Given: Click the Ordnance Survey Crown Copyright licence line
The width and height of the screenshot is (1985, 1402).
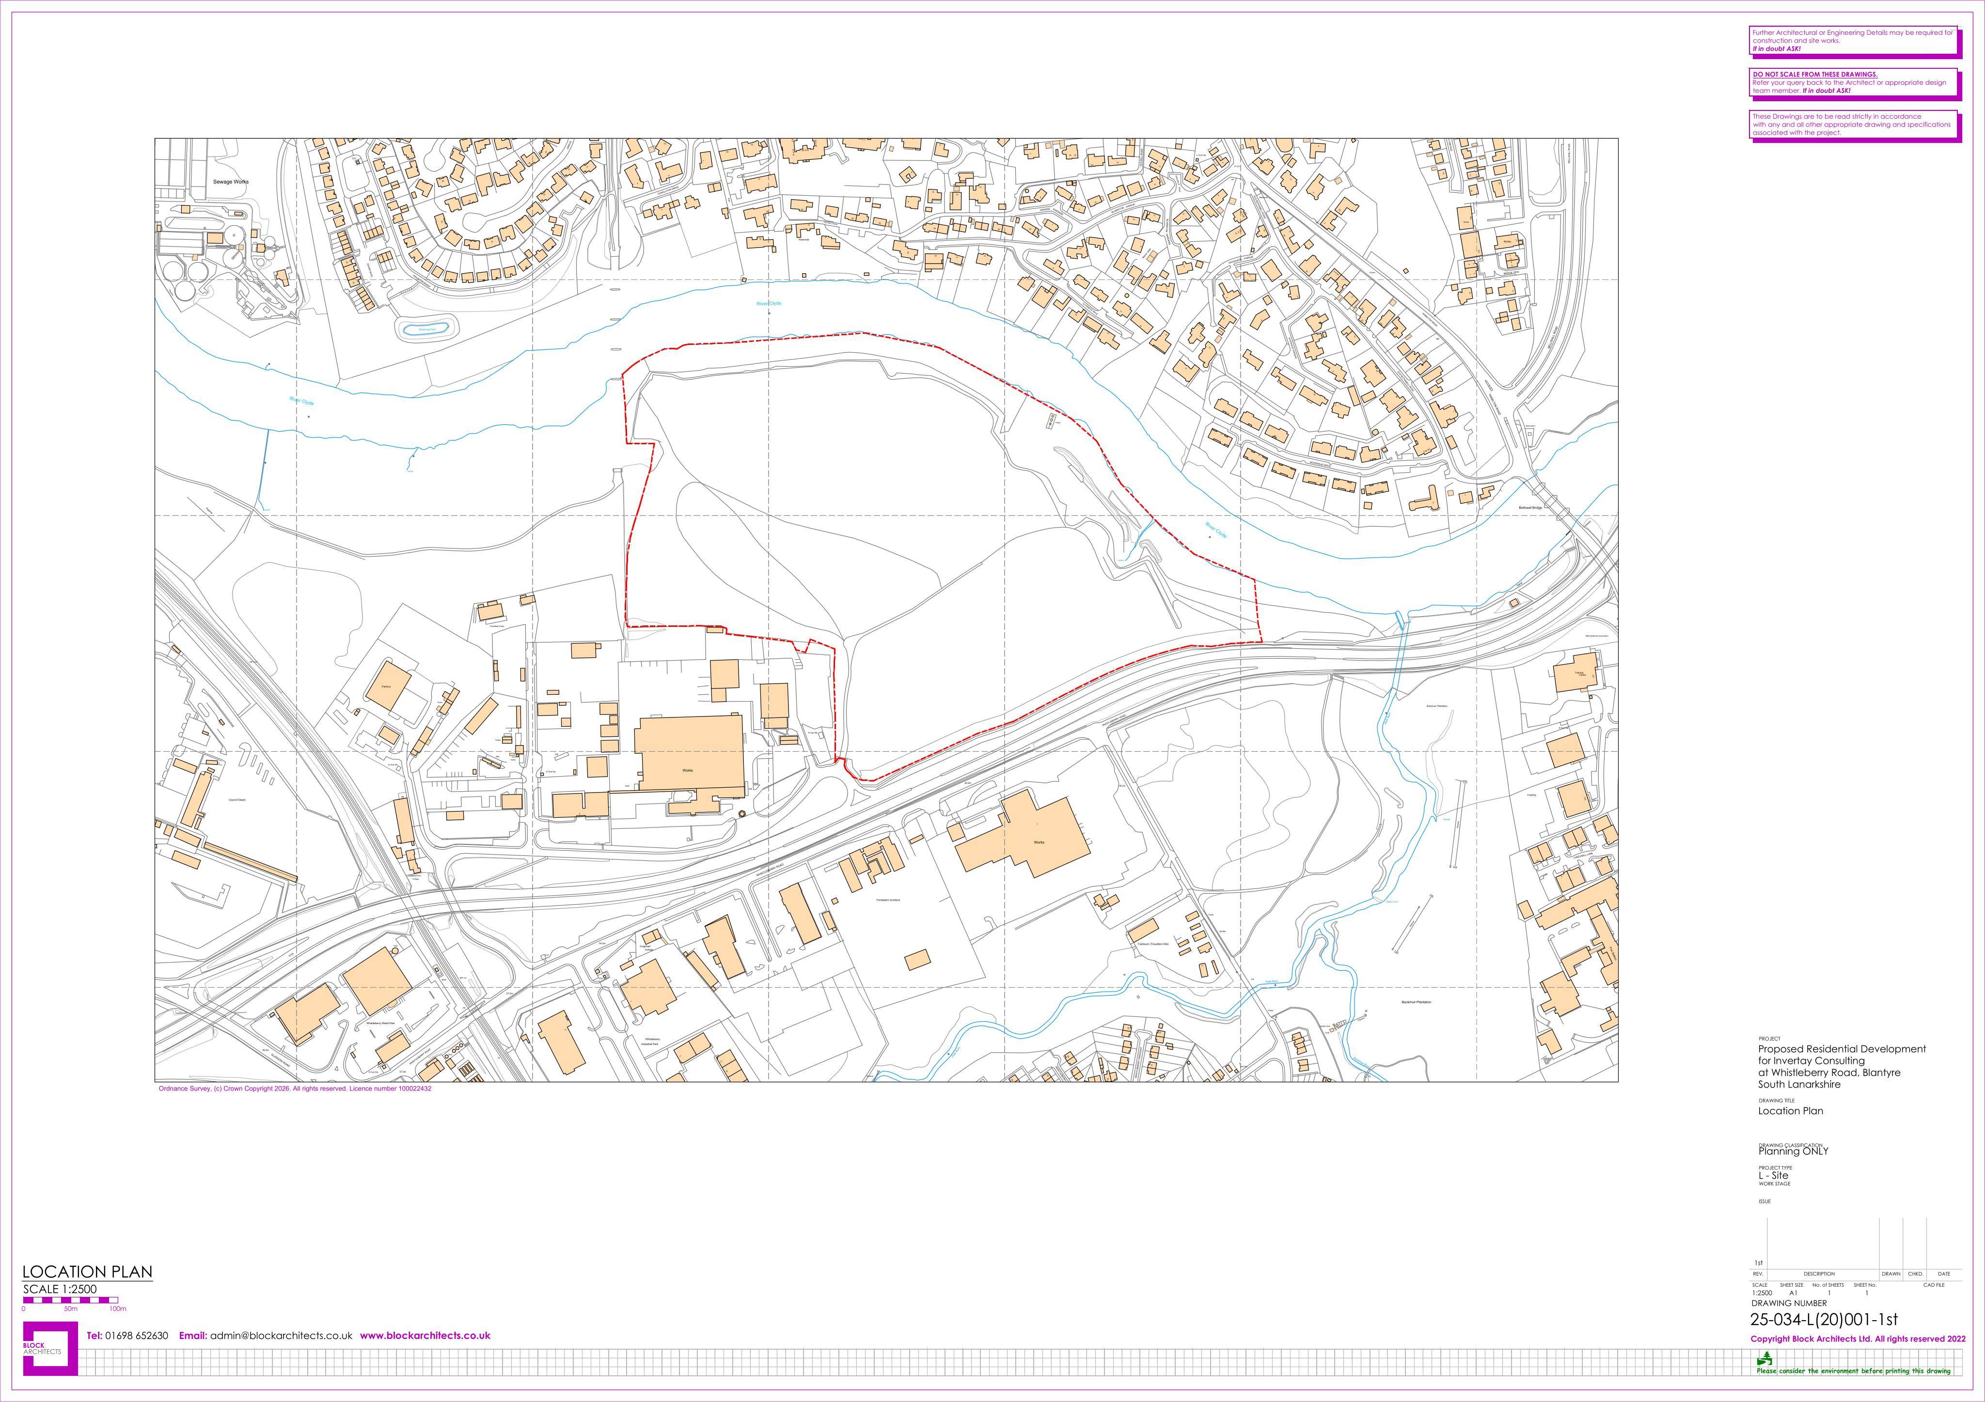Looking at the screenshot, I should click(x=295, y=1089).
